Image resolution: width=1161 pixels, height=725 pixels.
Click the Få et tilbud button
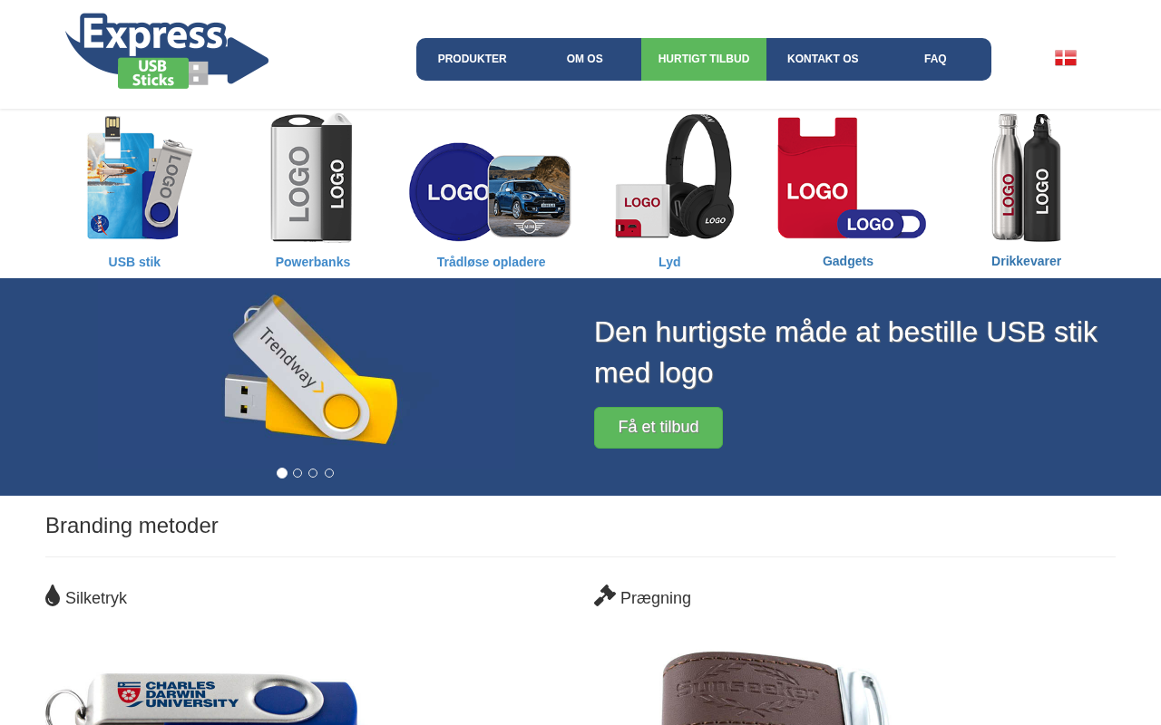tap(659, 428)
